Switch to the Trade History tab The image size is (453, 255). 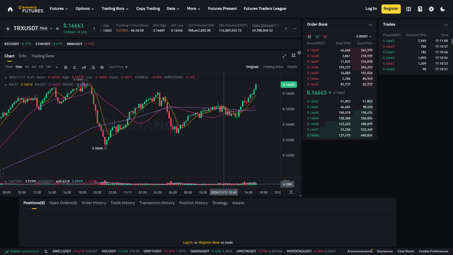tap(122, 203)
